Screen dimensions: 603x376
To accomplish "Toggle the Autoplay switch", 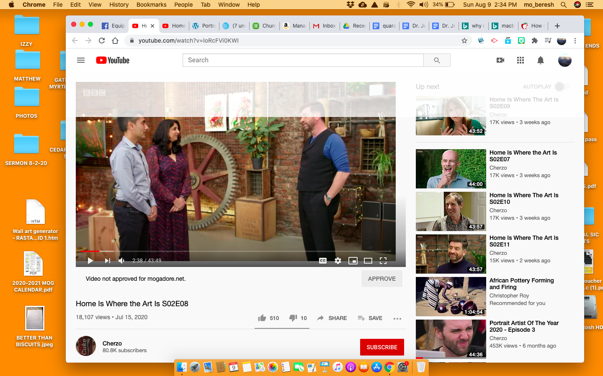I will coord(562,86).
